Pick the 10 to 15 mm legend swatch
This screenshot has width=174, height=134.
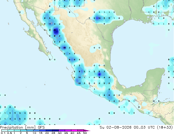[x=36, y=130]
